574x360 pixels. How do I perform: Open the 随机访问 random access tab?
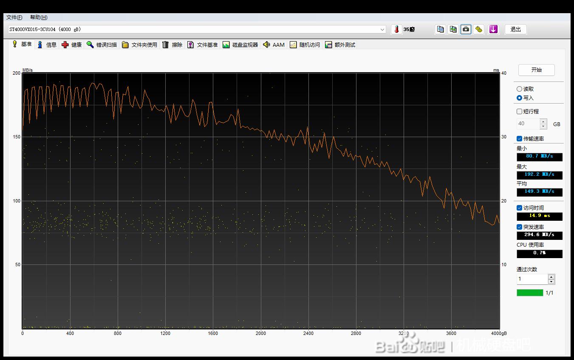coord(305,45)
